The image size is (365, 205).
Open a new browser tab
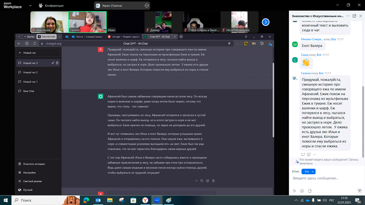[181, 37]
